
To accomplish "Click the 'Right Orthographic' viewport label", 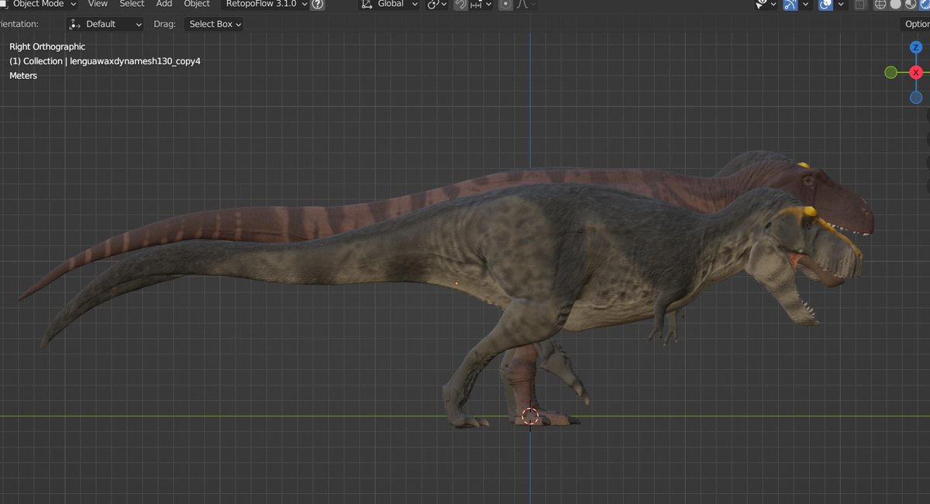I will pos(47,47).
